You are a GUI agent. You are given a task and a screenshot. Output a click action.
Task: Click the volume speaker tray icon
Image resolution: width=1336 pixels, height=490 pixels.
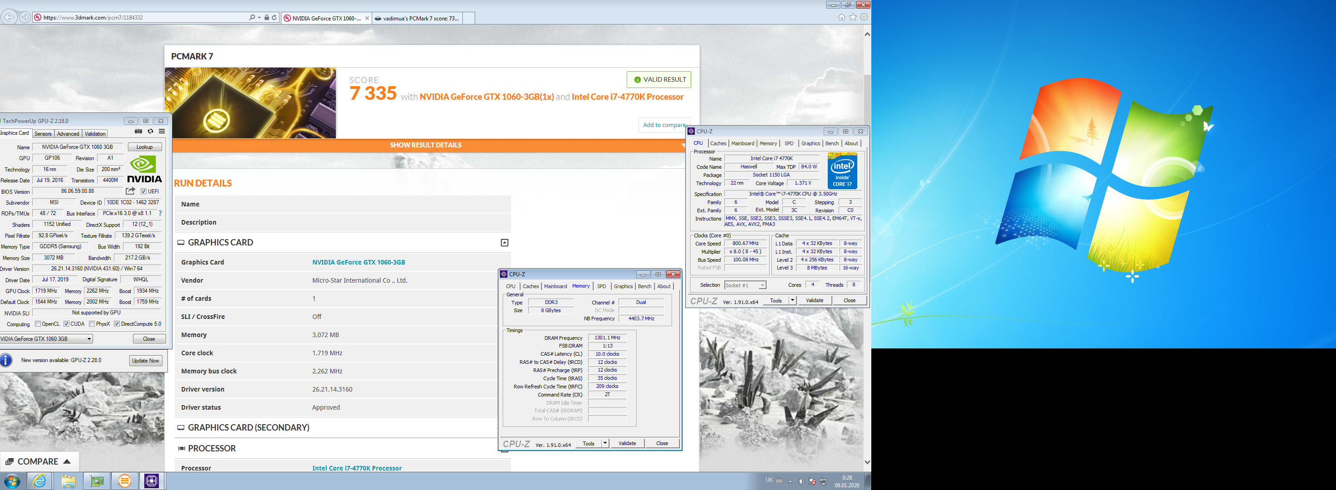(x=801, y=481)
